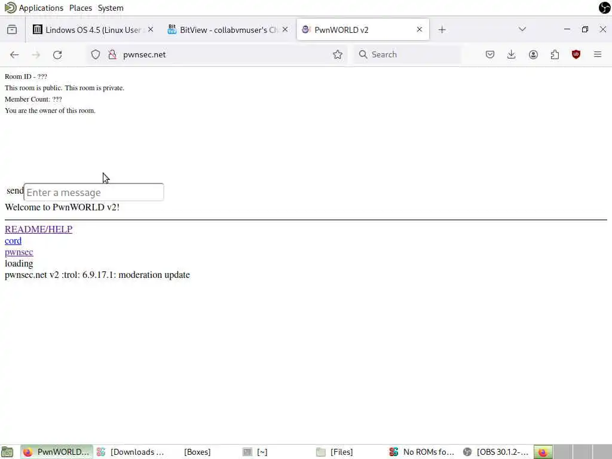612x459 pixels.
Task: Open the Extensions puzzle icon
Action: pyautogui.click(x=555, y=54)
